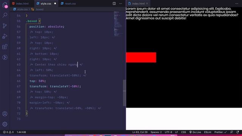Change end of line sequence LF
This screenshot has height=136, width=242.
point(177,132)
